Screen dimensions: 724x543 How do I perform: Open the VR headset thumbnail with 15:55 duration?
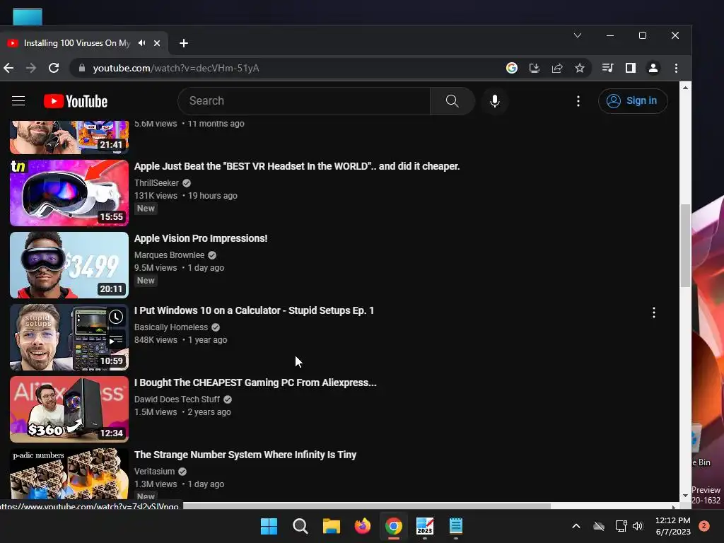tap(69, 192)
